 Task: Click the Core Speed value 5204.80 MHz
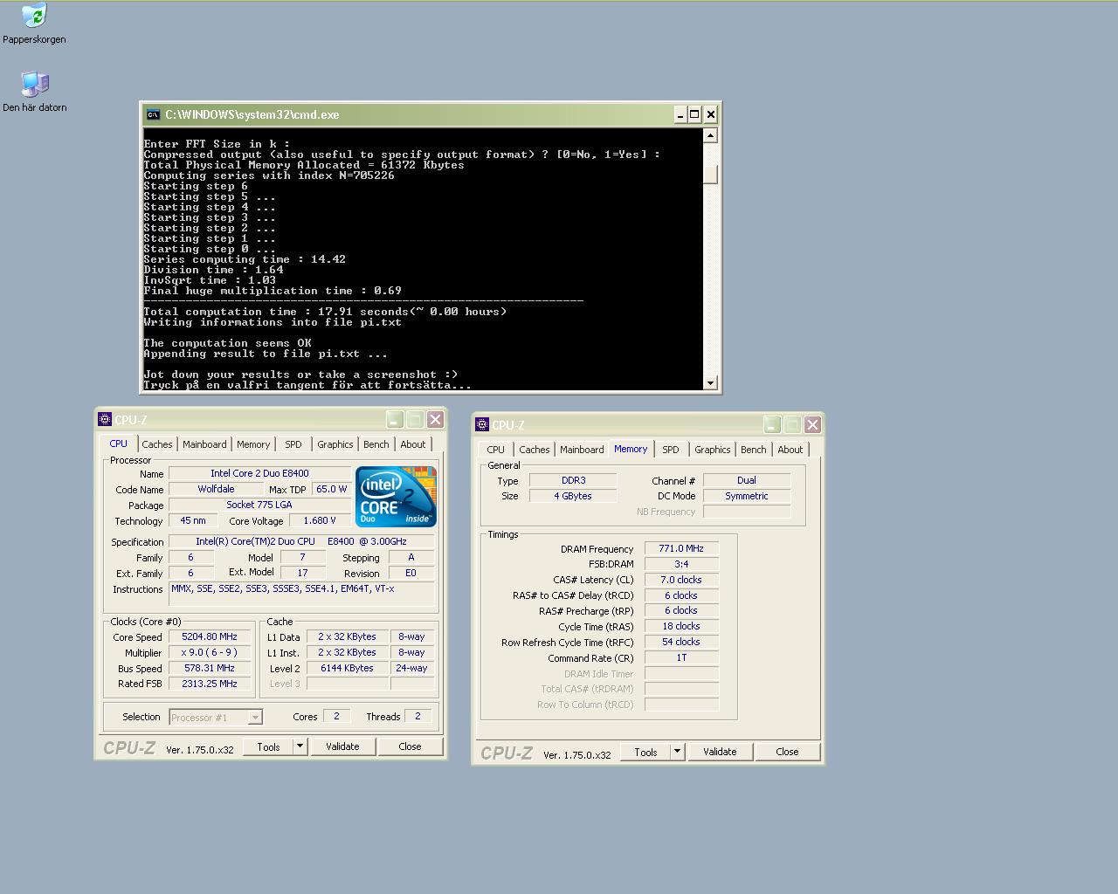coord(210,637)
